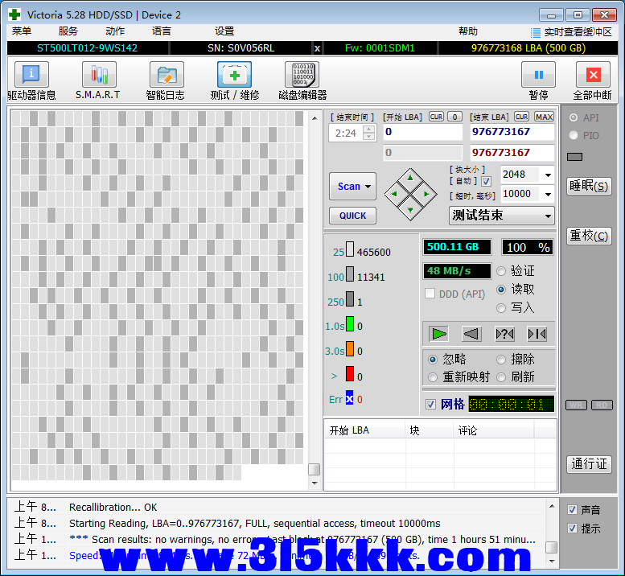The width and height of the screenshot is (625, 576).
Task: Click the recalibrate 重校(C) button
Action: click(589, 236)
